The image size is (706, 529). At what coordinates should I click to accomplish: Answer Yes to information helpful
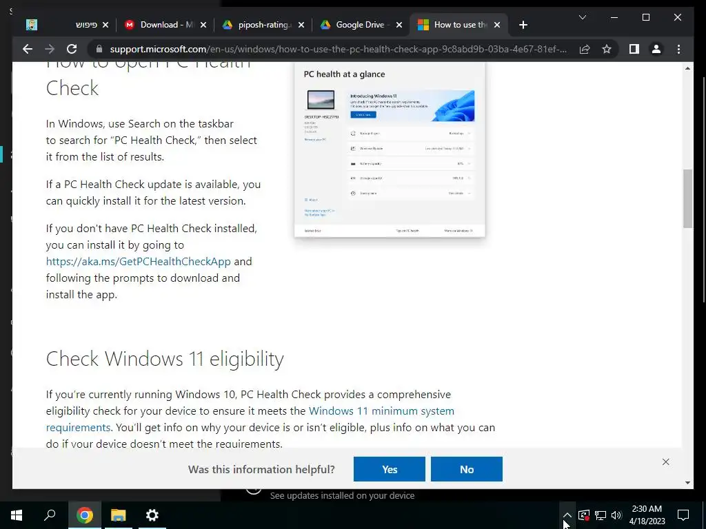(390, 469)
